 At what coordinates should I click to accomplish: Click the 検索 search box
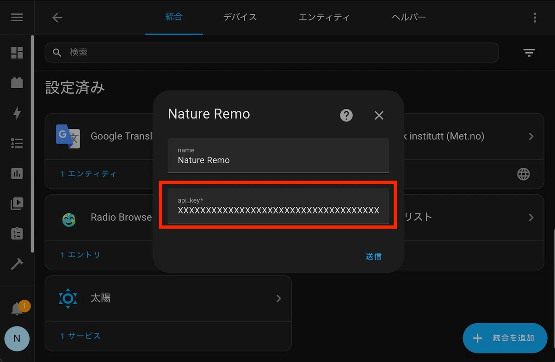click(x=272, y=53)
